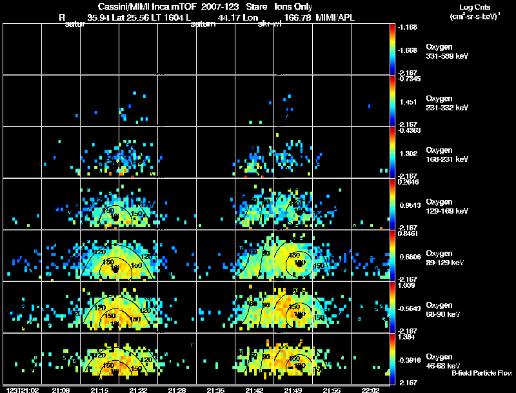516x393 pixels.
Task: Click the '21:28' time axis label
Action: [177, 390]
